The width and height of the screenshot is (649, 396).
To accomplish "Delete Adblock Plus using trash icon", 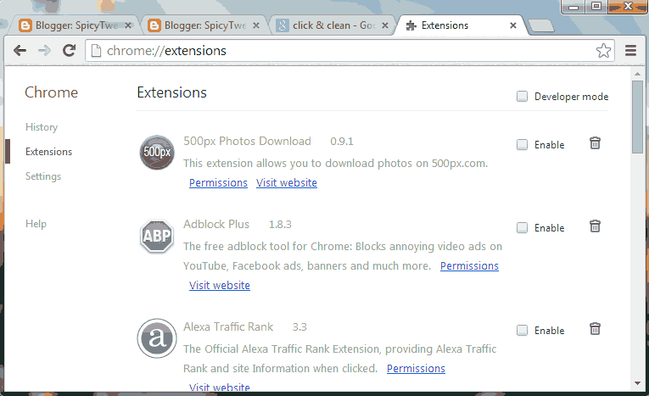I will pos(595,226).
